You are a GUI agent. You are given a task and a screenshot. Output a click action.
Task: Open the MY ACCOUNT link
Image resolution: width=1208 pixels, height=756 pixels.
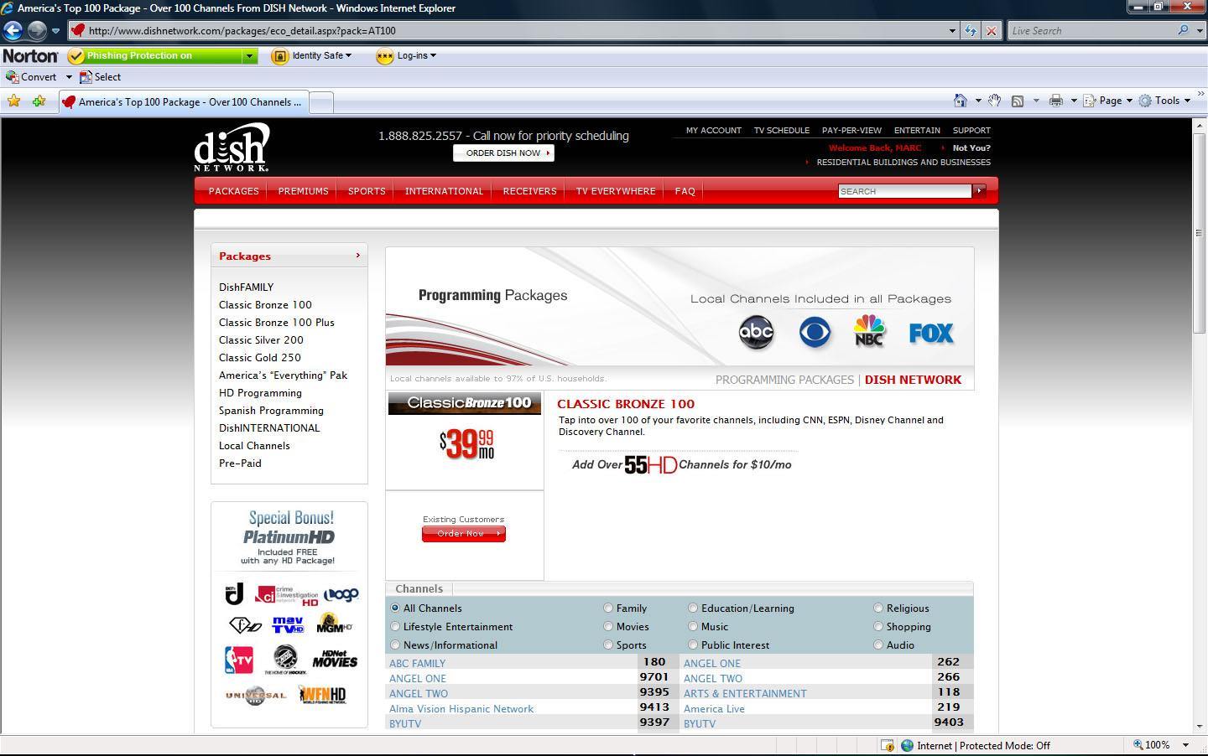(x=713, y=131)
